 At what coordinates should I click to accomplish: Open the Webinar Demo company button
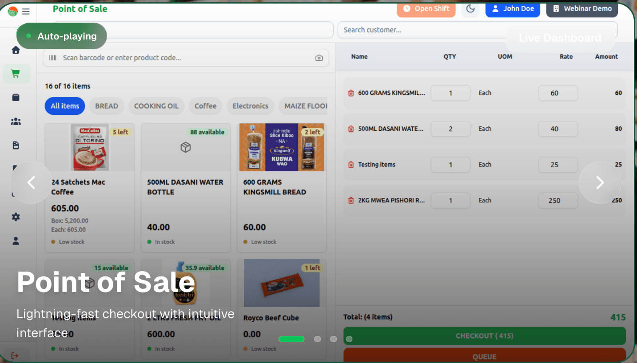coord(582,9)
